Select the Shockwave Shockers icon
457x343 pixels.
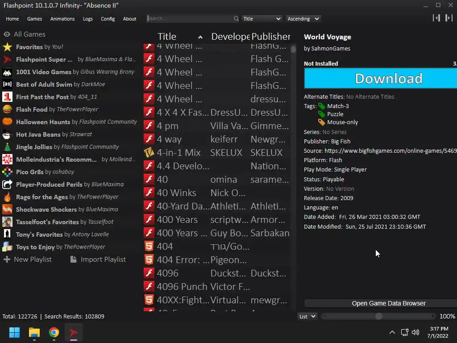click(x=7, y=209)
